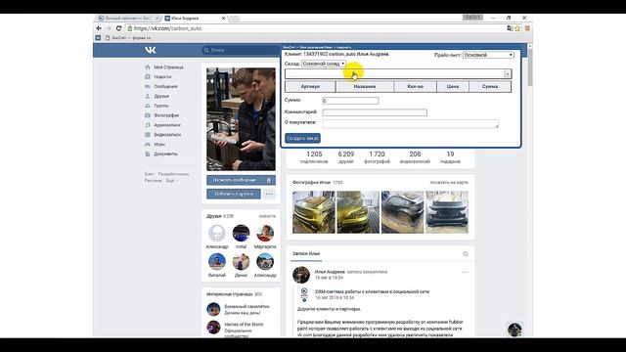Viewport: 626px width, 352px height.
Task: Open Моя Страница home icon in sidebar
Action: click(148, 67)
